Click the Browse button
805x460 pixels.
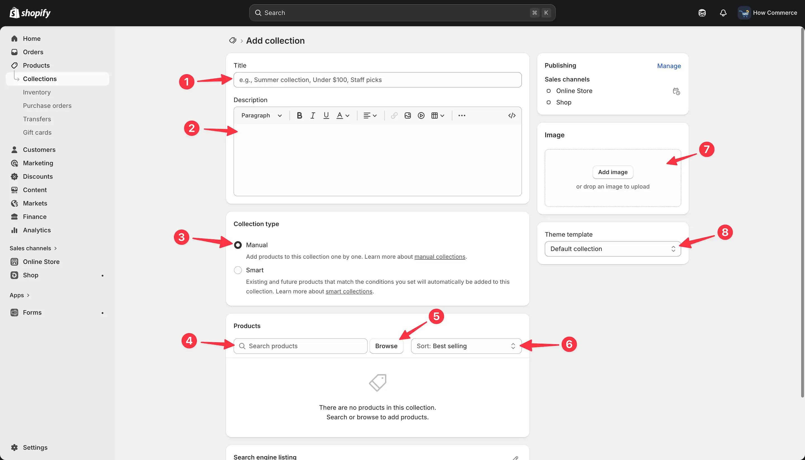coord(386,346)
